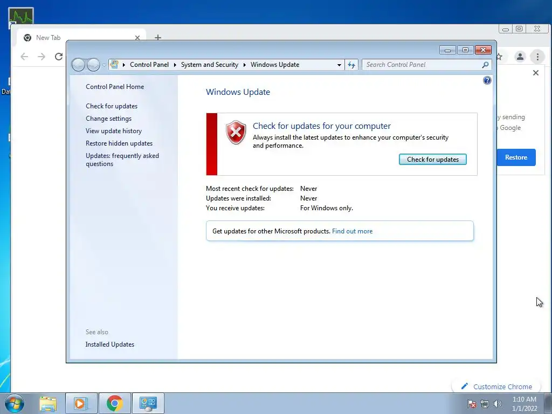Click Control Panel taskbar icon
Screen dimensions: 552x414
coord(148,403)
